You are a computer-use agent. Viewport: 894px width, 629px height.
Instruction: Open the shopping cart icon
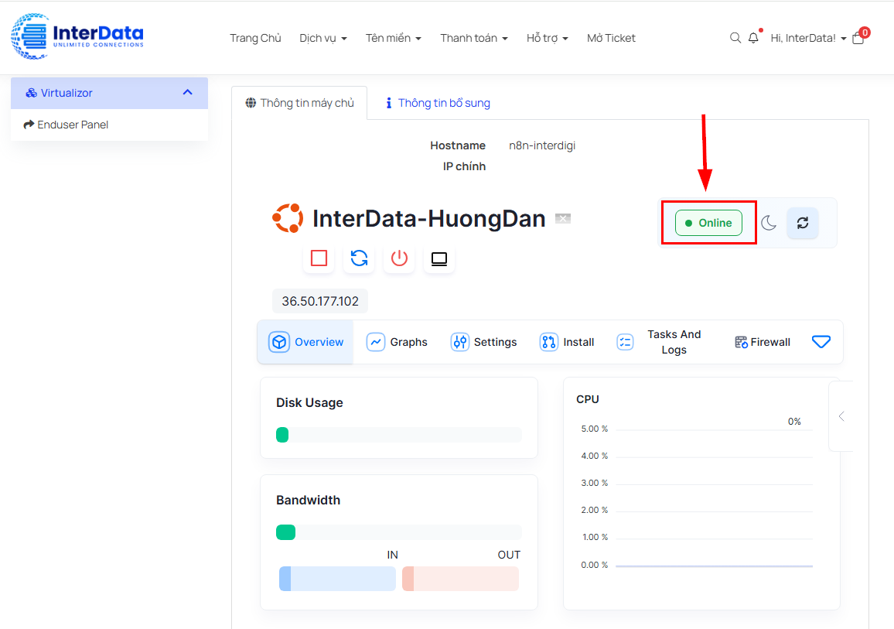[858, 38]
